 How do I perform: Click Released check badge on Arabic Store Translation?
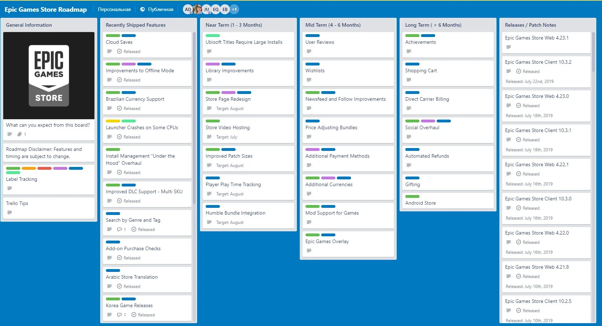tap(129, 286)
